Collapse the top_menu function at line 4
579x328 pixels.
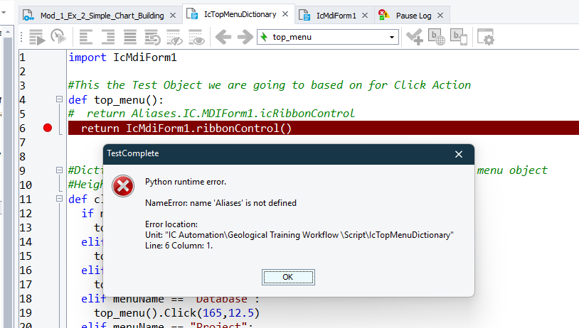59,99
